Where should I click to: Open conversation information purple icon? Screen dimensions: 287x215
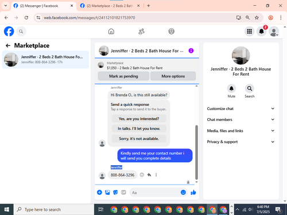[191, 50]
